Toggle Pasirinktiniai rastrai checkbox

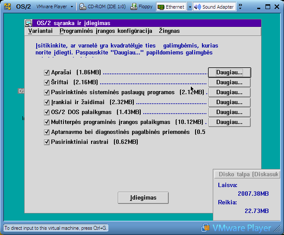pyautogui.click(x=47, y=142)
